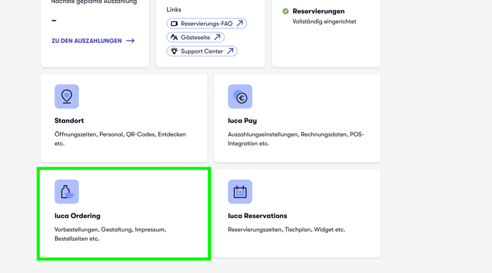Click the people icon in Gästeseite chip
492x273 pixels.
coord(174,37)
